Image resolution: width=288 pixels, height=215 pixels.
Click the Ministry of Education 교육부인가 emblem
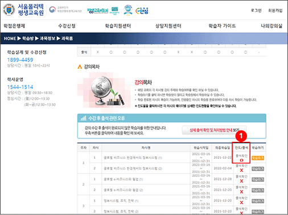[52, 10]
